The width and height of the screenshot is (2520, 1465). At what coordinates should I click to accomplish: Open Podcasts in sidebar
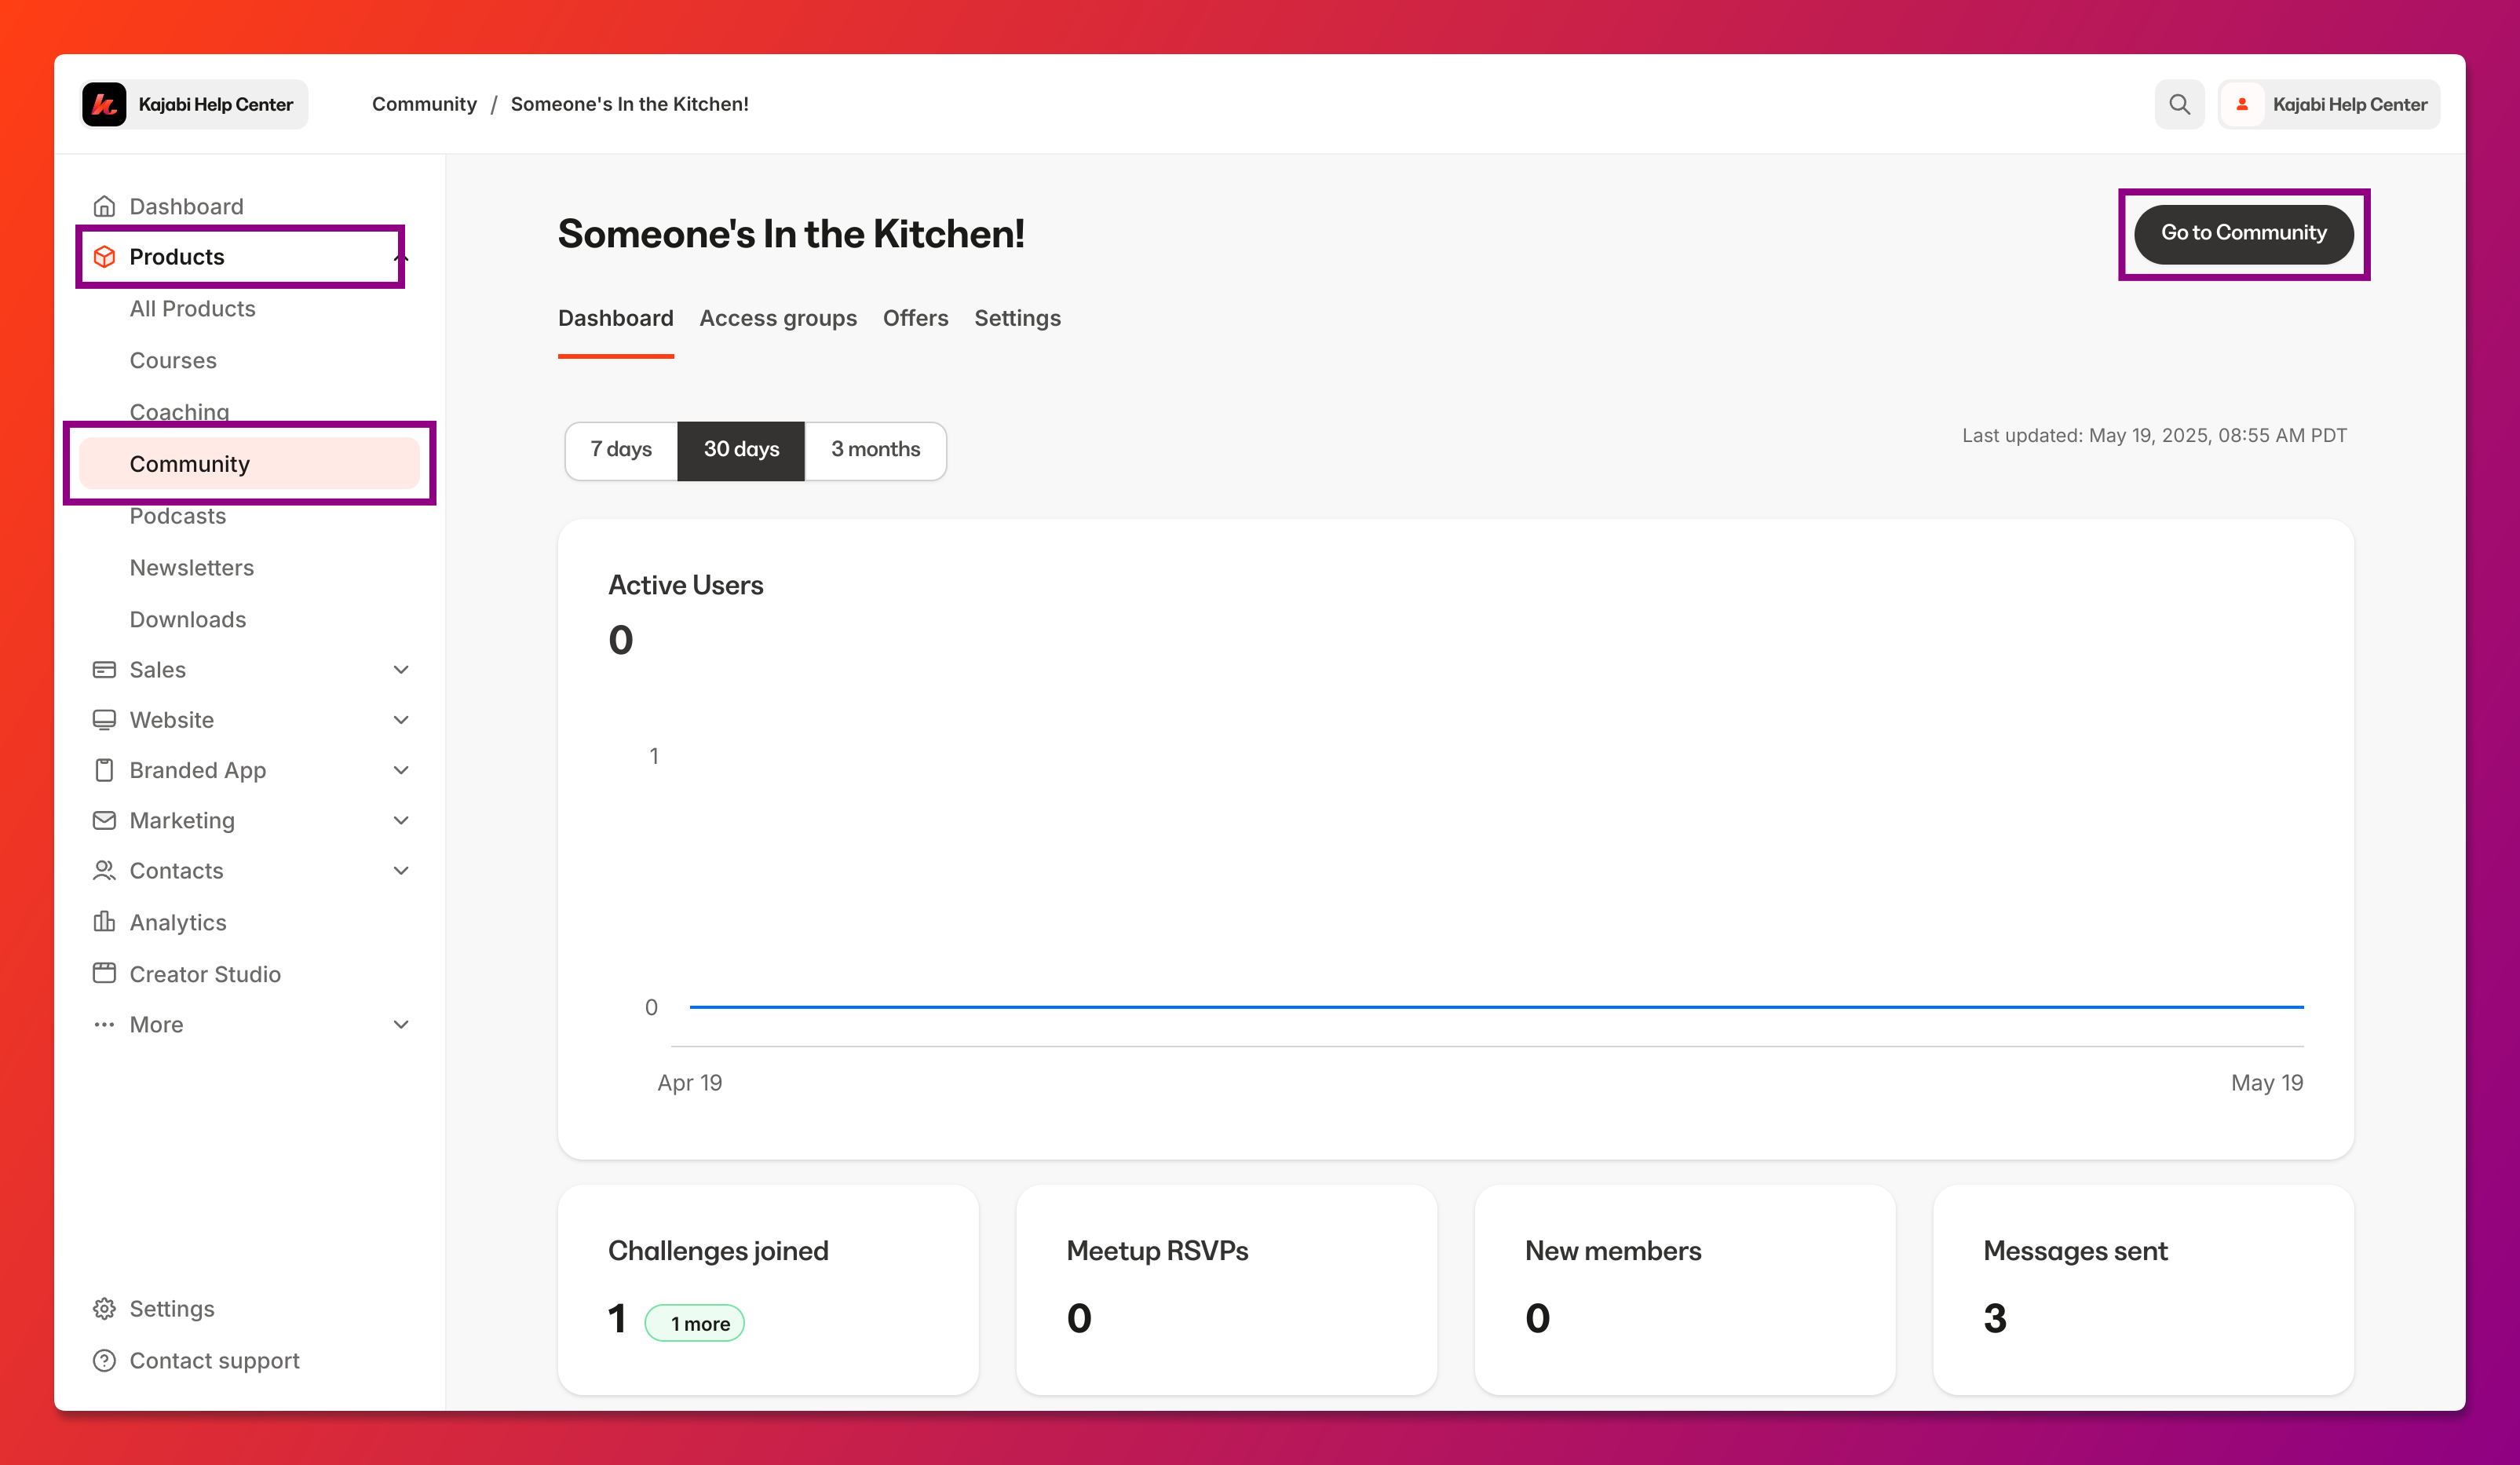(178, 516)
